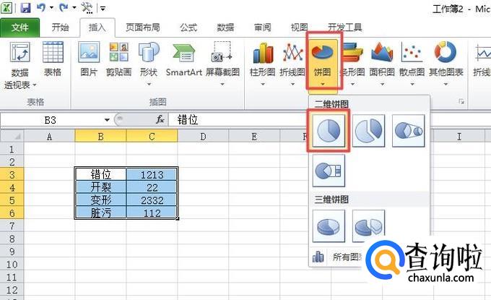This screenshot has width=491, height=300.
Task: Click the 剪贴画 clip art icon
Action: point(118,59)
